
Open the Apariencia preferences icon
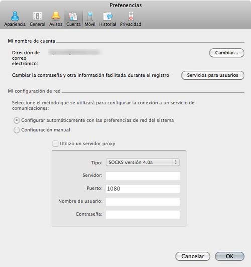coord(15,19)
